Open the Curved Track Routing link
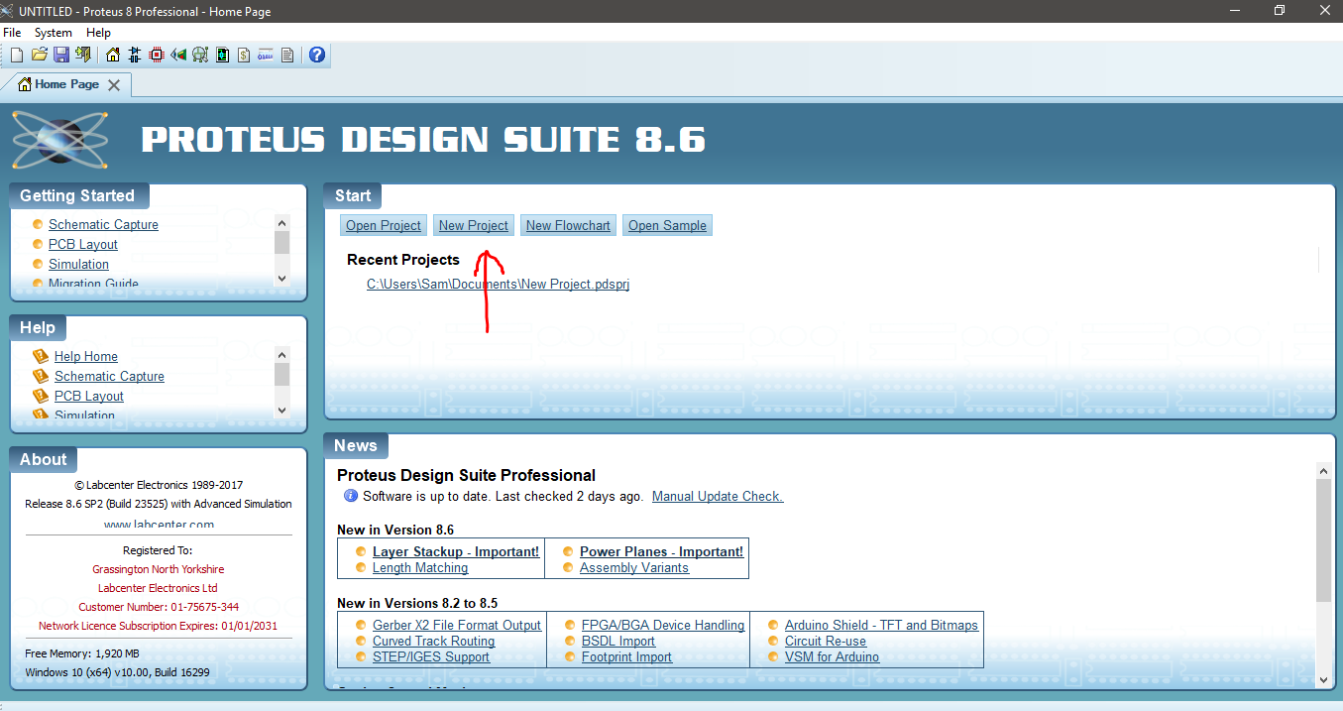This screenshot has height=711, width=1343. (x=433, y=641)
